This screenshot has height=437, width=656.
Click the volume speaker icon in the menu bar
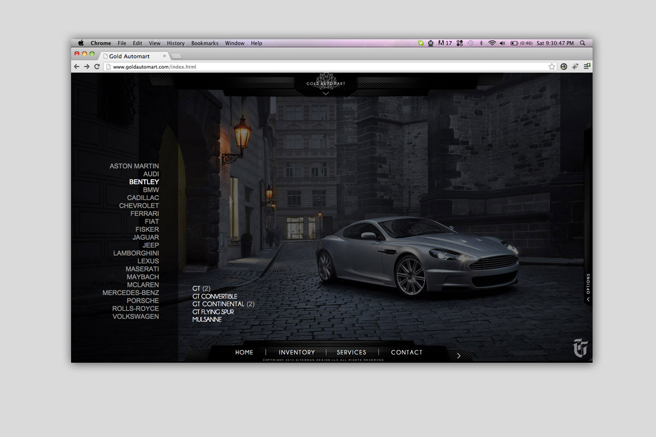click(x=502, y=43)
